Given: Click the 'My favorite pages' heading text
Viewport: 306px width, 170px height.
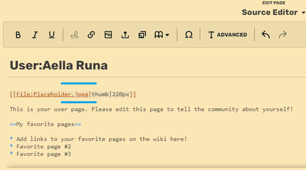Looking at the screenshot, I should coord(45,124).
